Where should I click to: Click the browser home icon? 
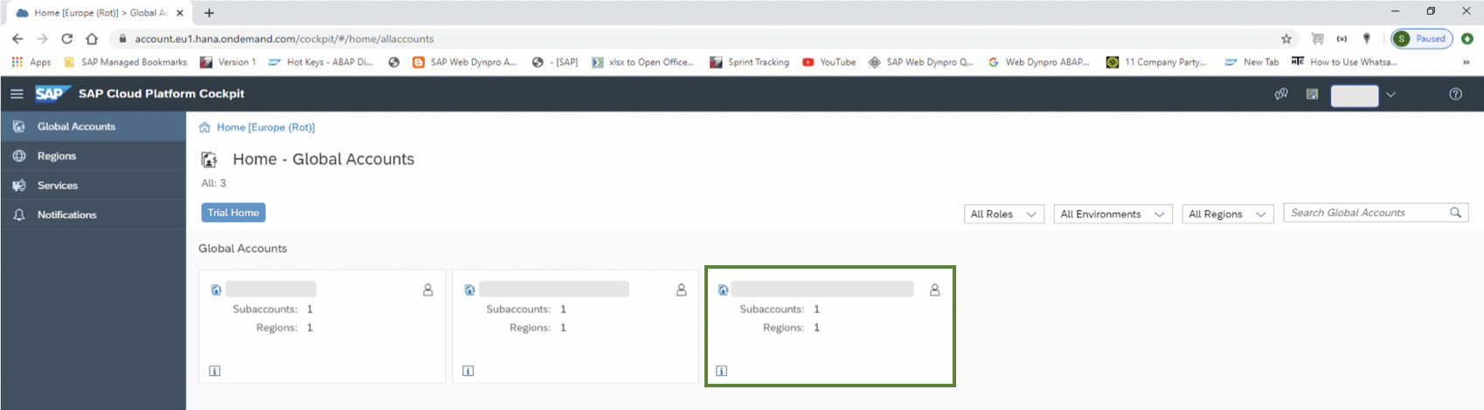pos(92,38)
